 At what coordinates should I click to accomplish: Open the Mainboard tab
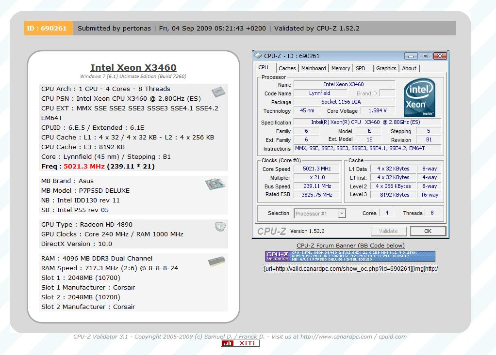(314, 68)
